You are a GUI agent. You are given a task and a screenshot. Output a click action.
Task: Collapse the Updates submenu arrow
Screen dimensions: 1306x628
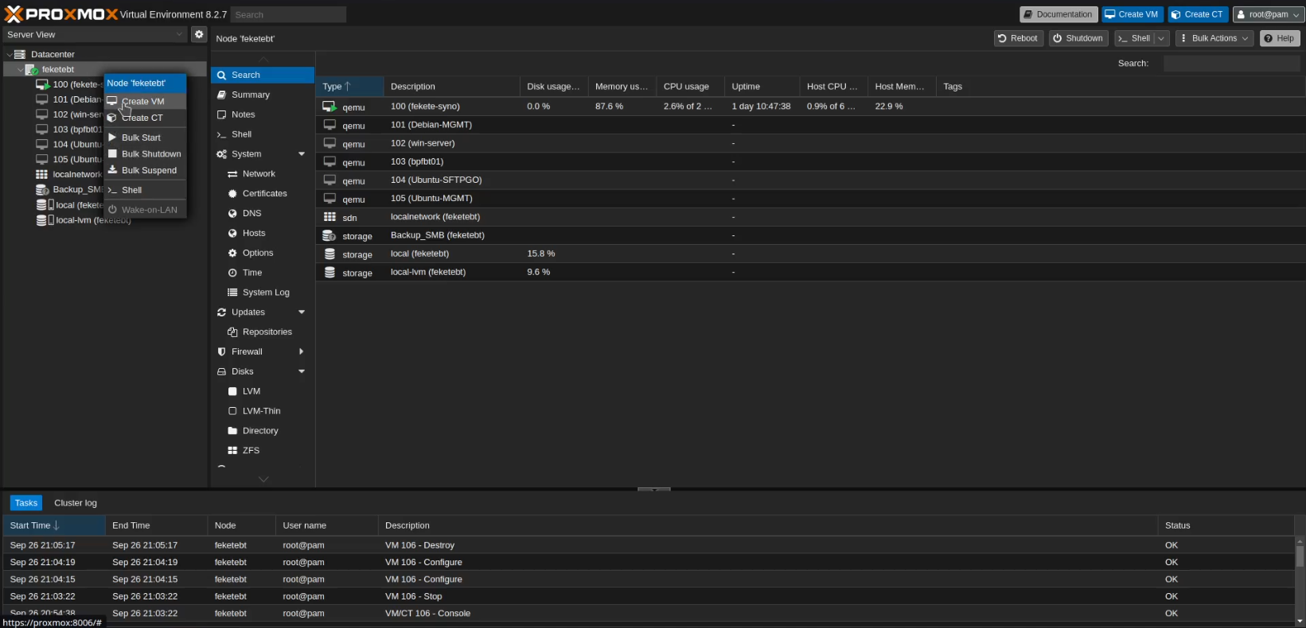click(302, 312)
